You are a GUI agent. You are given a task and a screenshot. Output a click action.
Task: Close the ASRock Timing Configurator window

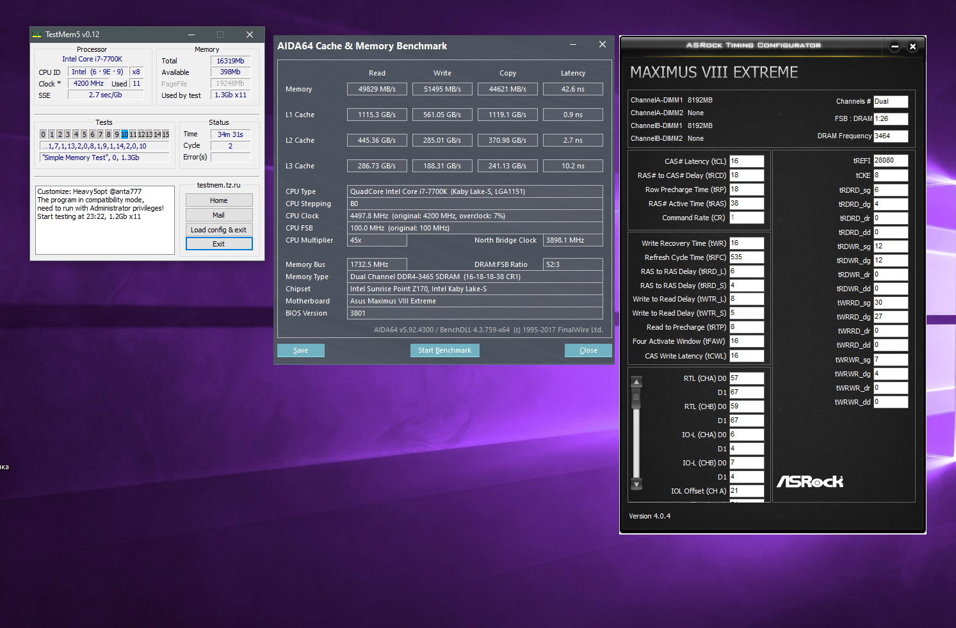(913, 46)
